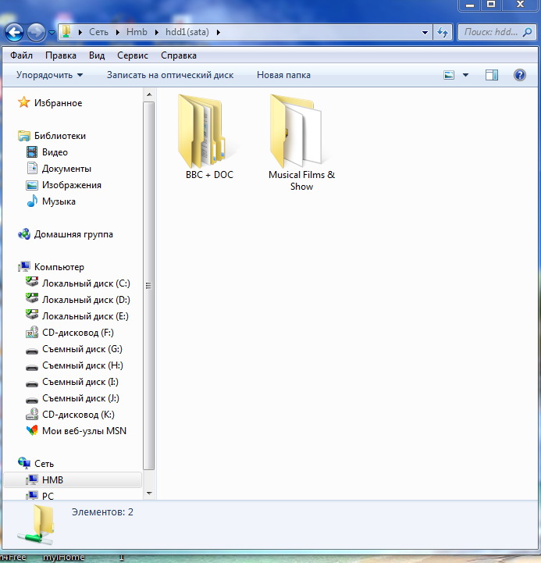The height and width of the screenshot is (563, 541).
Task: Open CD-дисковод (K:)
Action: tap(78, 415)
